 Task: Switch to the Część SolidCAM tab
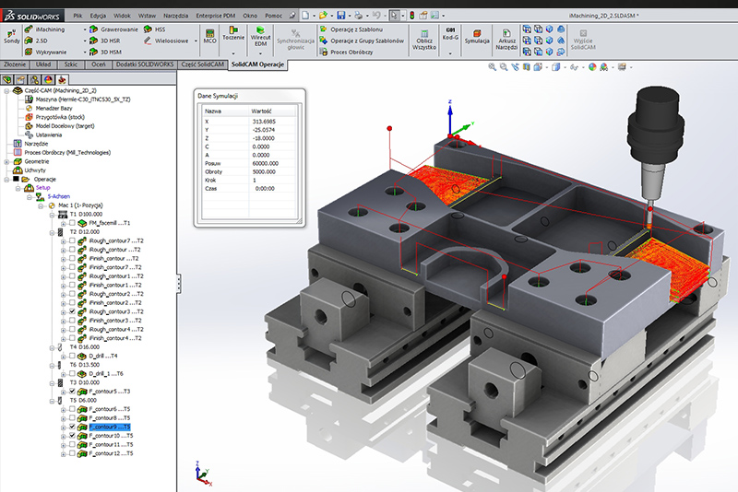point(202,64)
